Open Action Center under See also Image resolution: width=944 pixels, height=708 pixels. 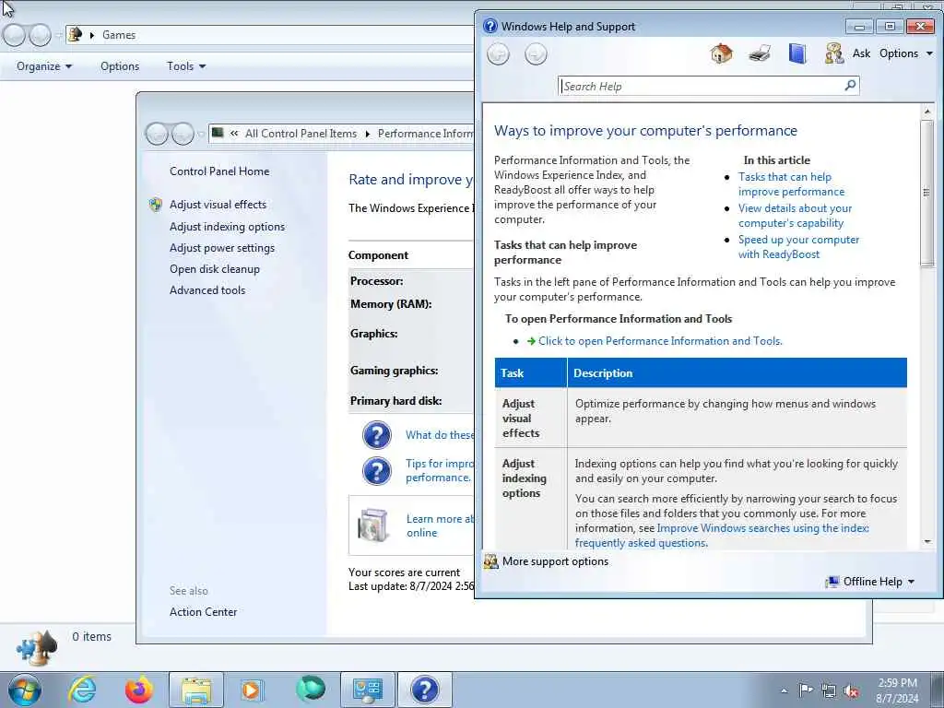[203, 612]
